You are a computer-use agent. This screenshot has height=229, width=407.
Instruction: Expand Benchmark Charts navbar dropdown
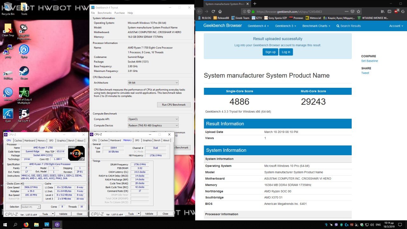316,26
